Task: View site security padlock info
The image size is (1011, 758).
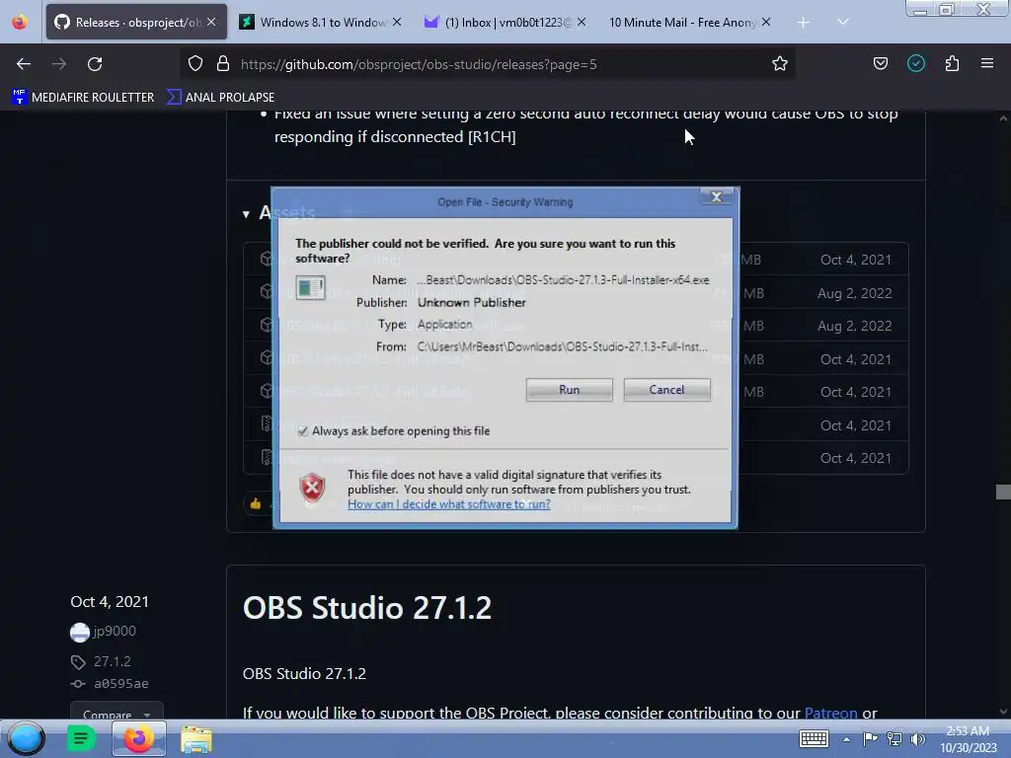Action: point(223,64)
